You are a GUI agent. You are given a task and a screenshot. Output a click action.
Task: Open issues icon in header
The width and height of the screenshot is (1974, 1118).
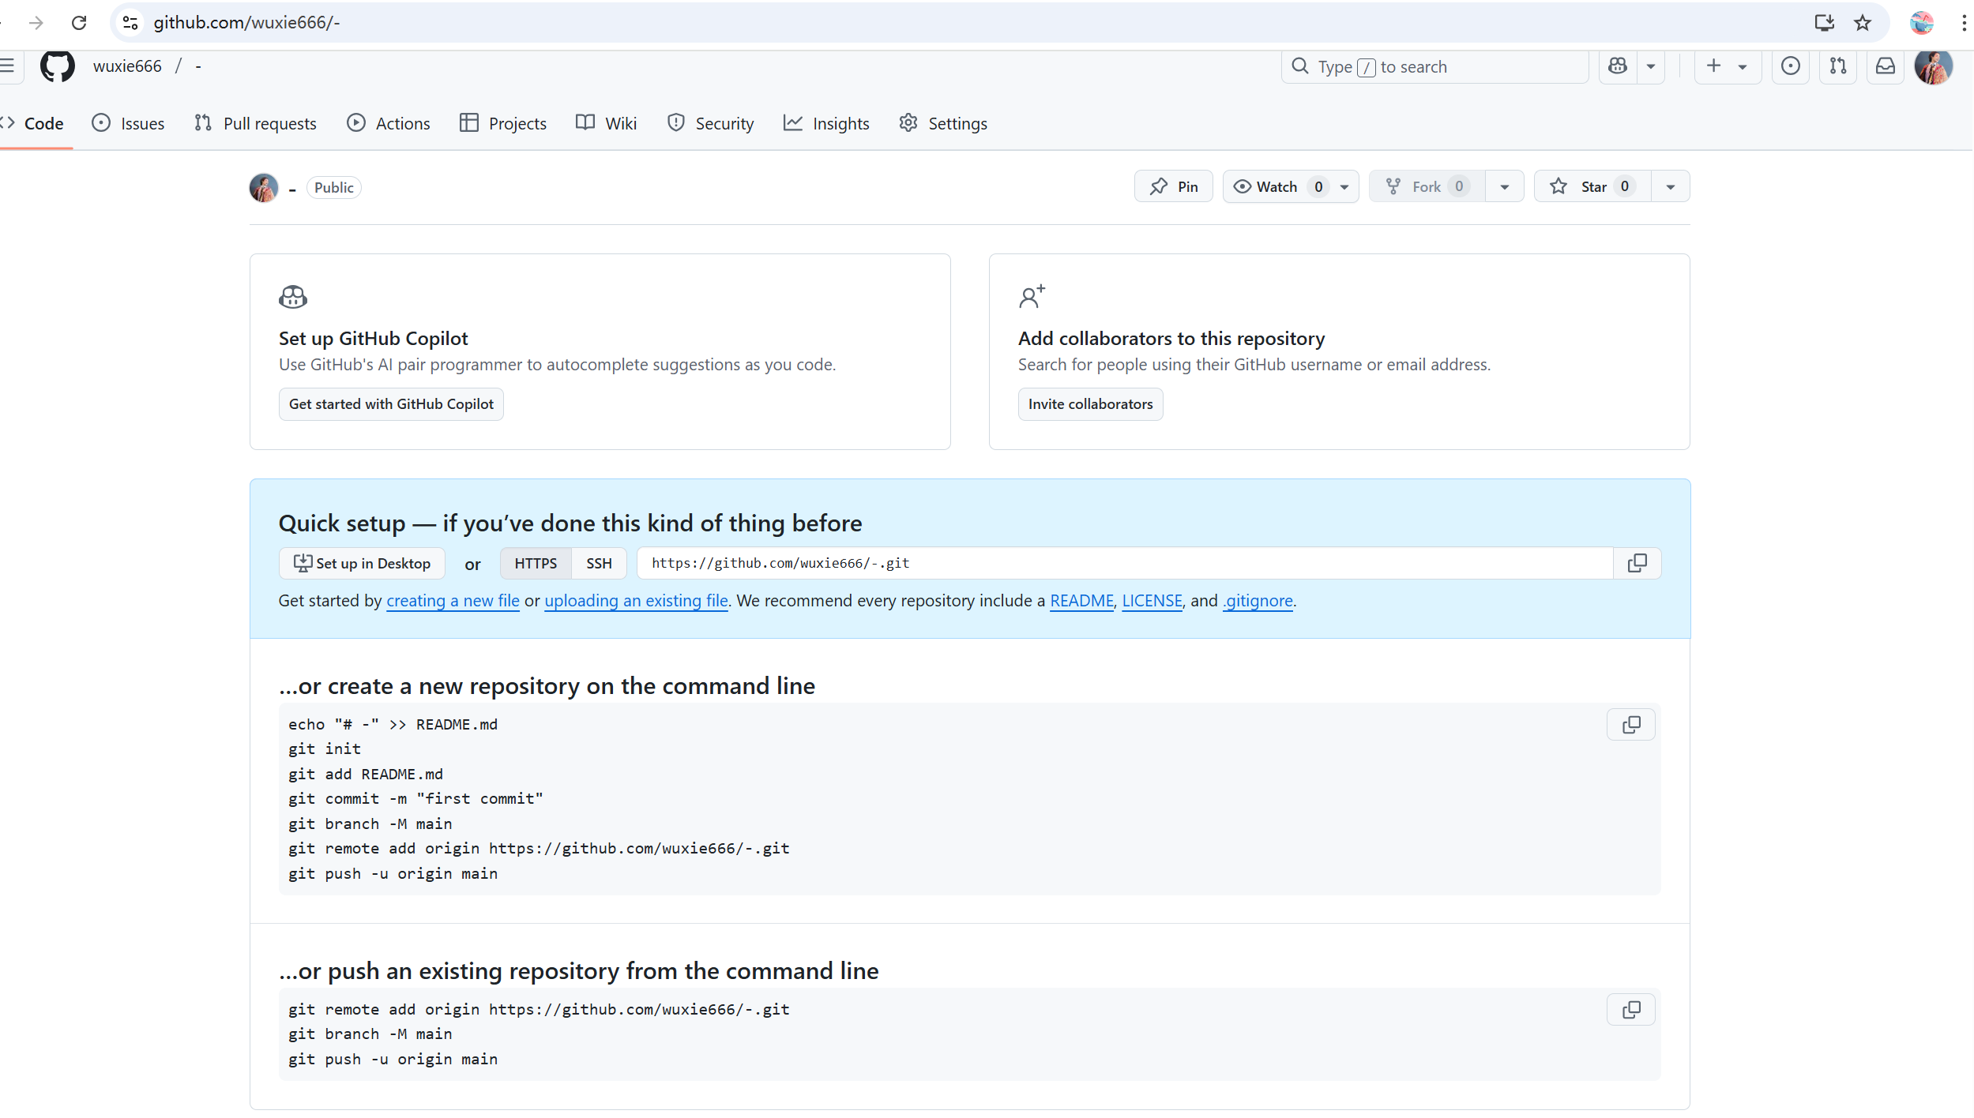[x=1791, y=66]
